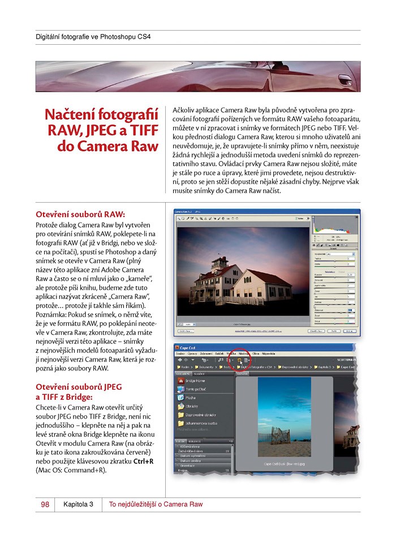
Task: Click the cancel button in Camera Raw
Action: tap(334, 331)
